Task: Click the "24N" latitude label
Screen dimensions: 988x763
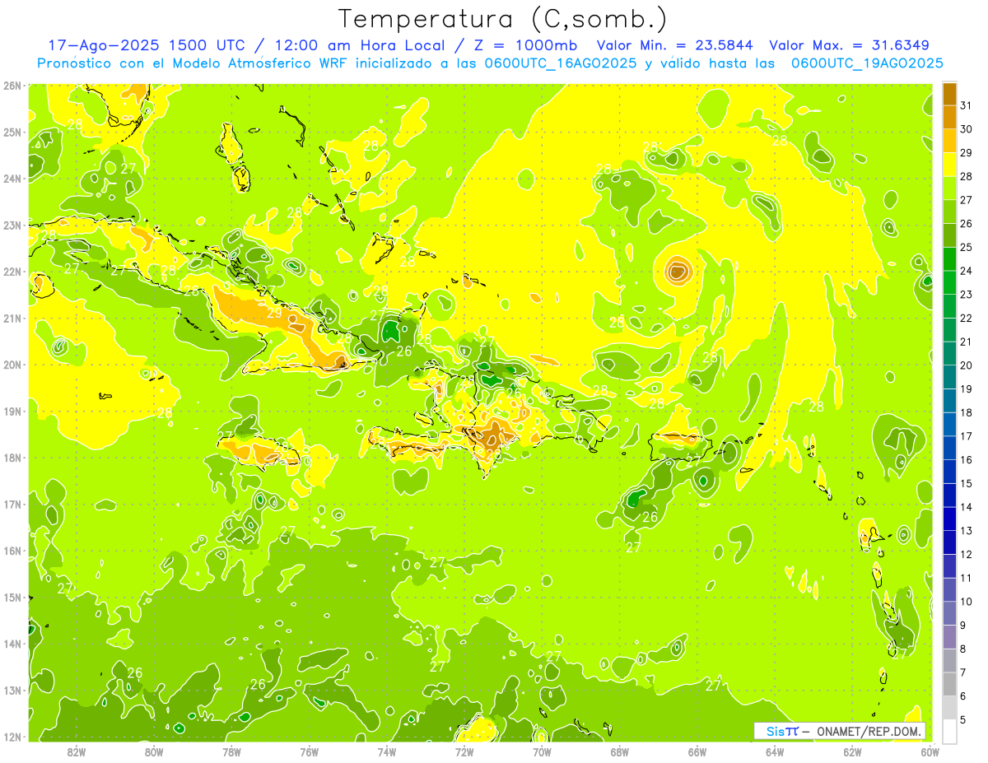Action: 12,179
